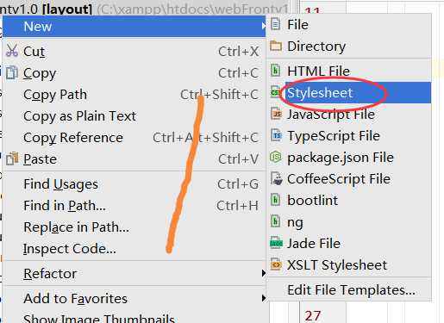Open Edit File Templates... option
The height and width of the screenshot is (323, 444).
click(349, 289)
